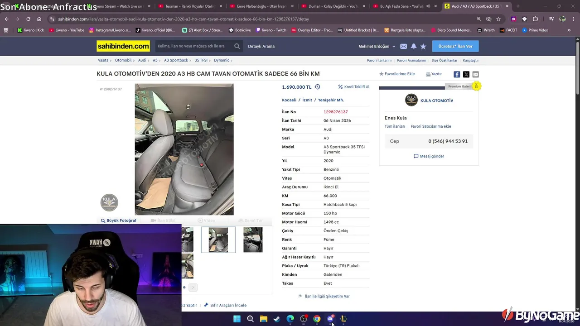Click the Kocaeli location link

point(289,100)
